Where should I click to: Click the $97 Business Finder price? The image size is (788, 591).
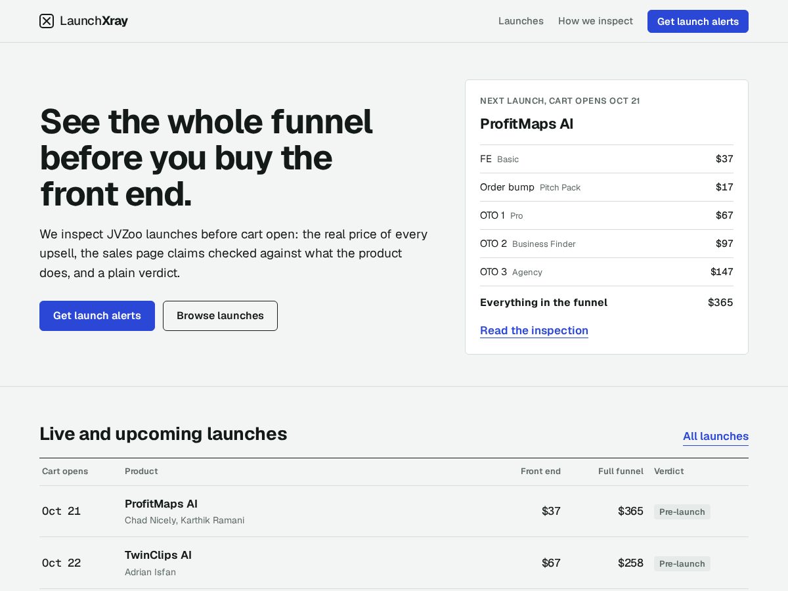coord(724,244)
